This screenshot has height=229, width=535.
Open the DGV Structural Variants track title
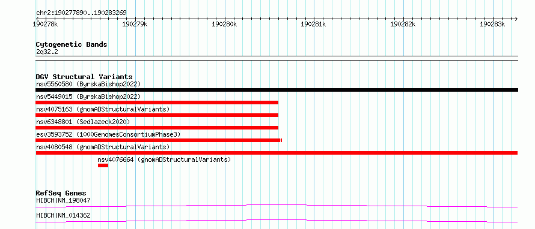coord(84,77)
